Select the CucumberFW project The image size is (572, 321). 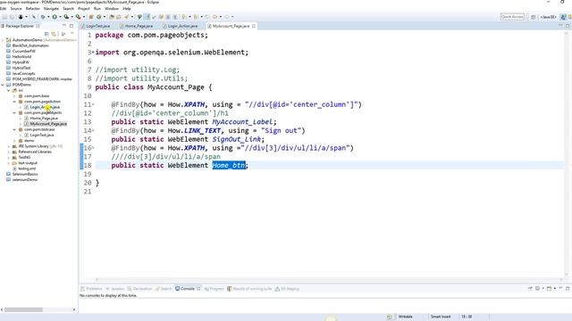(x=24, y=52)
